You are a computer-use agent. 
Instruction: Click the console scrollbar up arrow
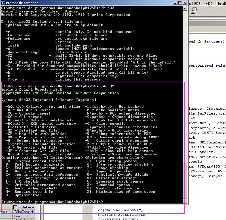click(185, 8)
